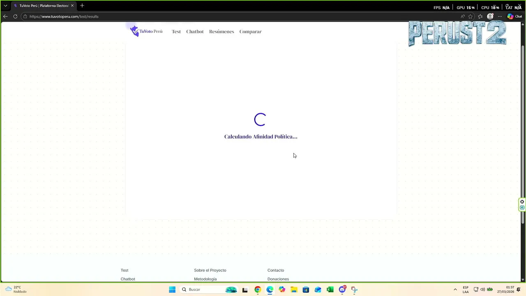Expand the system tray hidden icons chevron

click(x=455, y=289)
